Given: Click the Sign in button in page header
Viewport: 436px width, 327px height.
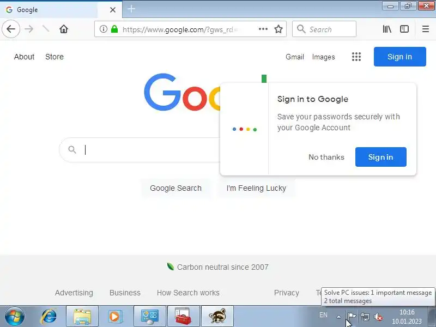Looking at the screenshot, I should point(399,57).
